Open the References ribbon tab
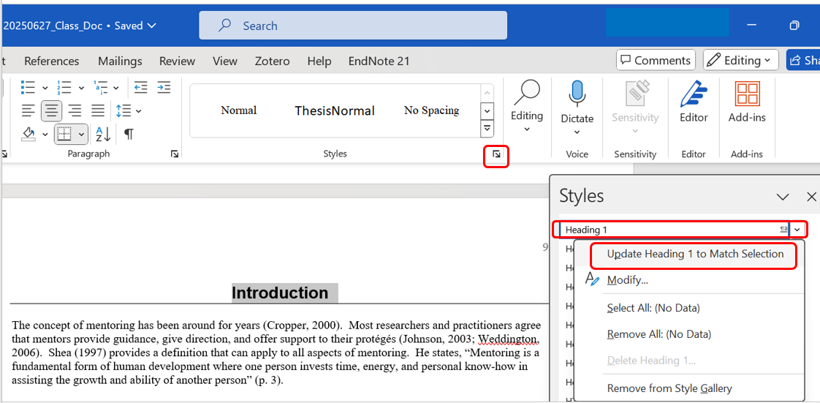 click(51, 61)
